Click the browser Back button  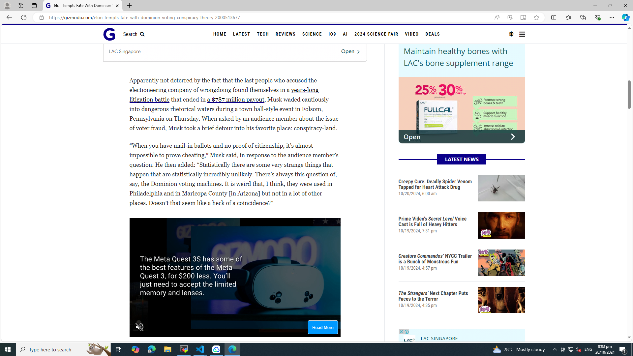[9, 17]
